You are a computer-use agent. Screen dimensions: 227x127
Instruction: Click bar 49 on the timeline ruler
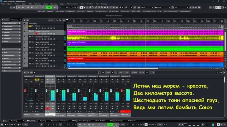coord(108,21)
